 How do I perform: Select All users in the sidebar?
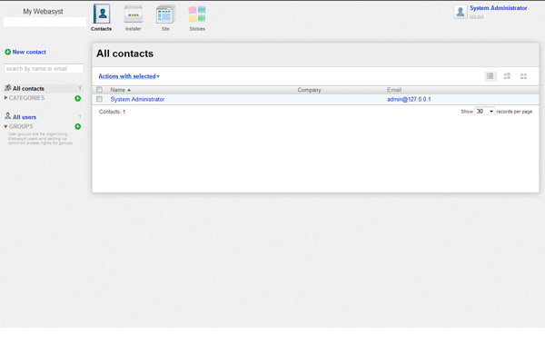pyautogui.click(x=25, y=117)
